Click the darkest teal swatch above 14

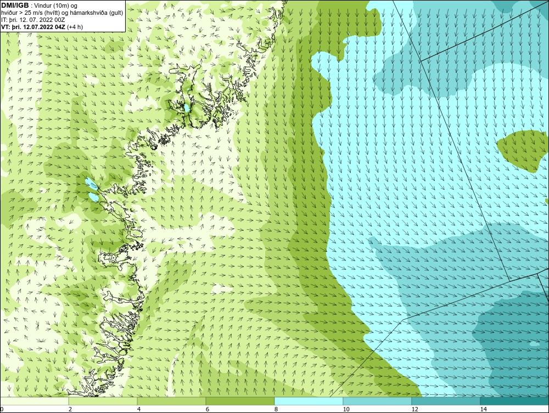pos(515,401)
